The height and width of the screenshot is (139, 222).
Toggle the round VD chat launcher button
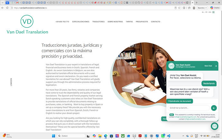215,126
